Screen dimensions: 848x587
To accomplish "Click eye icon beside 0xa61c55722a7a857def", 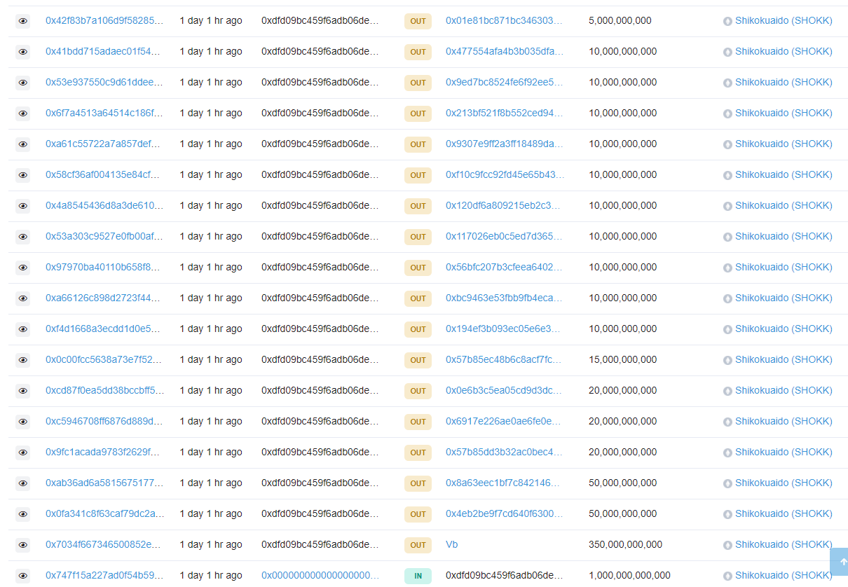I will tap(22, 144).
